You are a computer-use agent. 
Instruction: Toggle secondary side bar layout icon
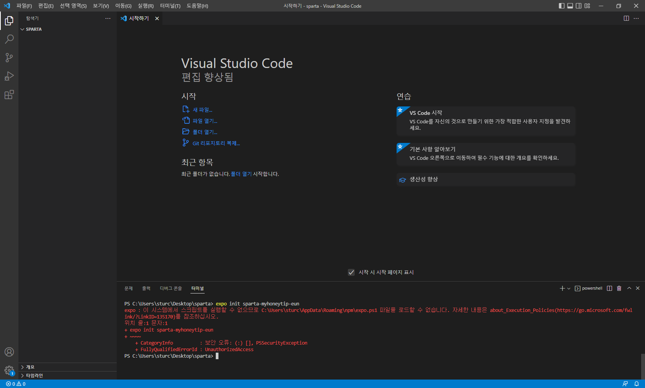pos(579,6)
